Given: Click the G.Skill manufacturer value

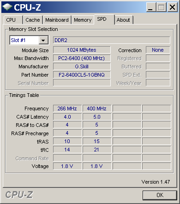Looking at the screenshot, I should [82, 66].
